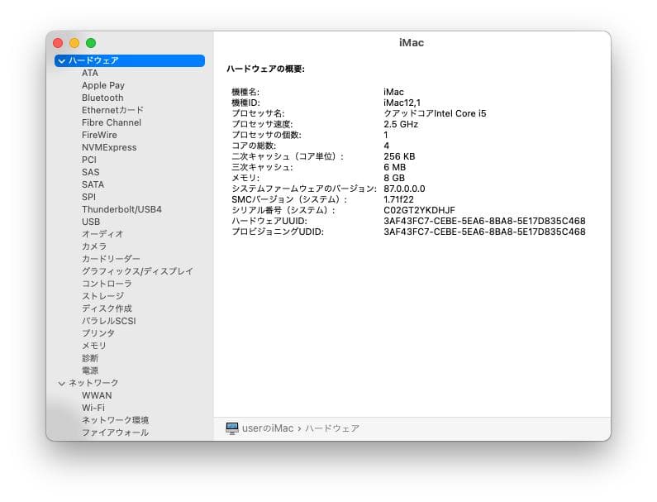The image size is (657, 502).
Task: Open the カメラ entry
Action: [94, 246]
